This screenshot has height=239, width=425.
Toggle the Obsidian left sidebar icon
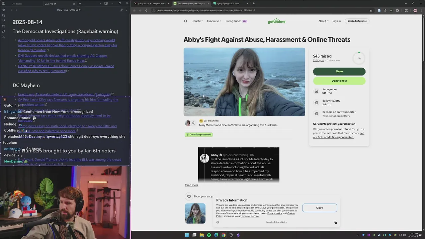tap(4, 4)
